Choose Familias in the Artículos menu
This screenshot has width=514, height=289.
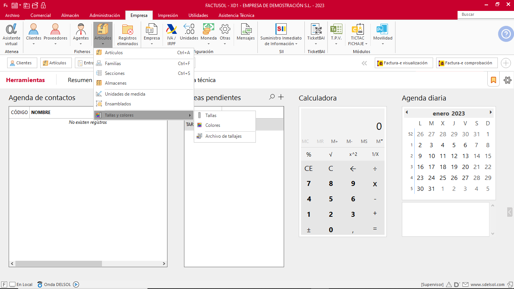(113, 64)
